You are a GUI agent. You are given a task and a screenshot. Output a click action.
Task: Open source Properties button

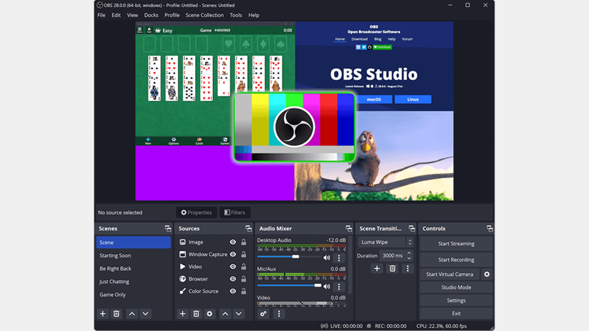tap(196, 213)
